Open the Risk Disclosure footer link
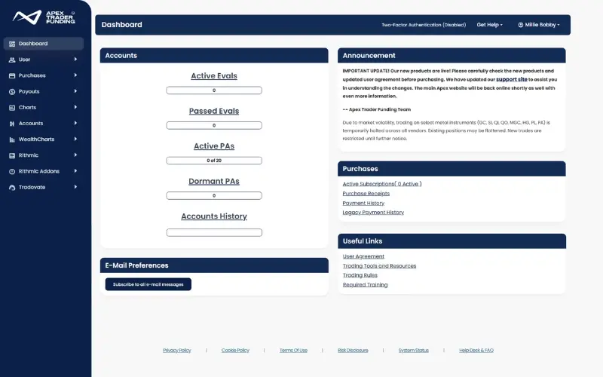Viewport: 603px width, 377px height. click(353, 351)
